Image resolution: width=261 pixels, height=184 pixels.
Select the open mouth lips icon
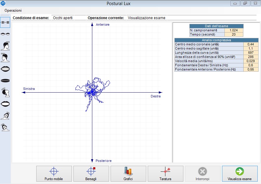[5, 104]
